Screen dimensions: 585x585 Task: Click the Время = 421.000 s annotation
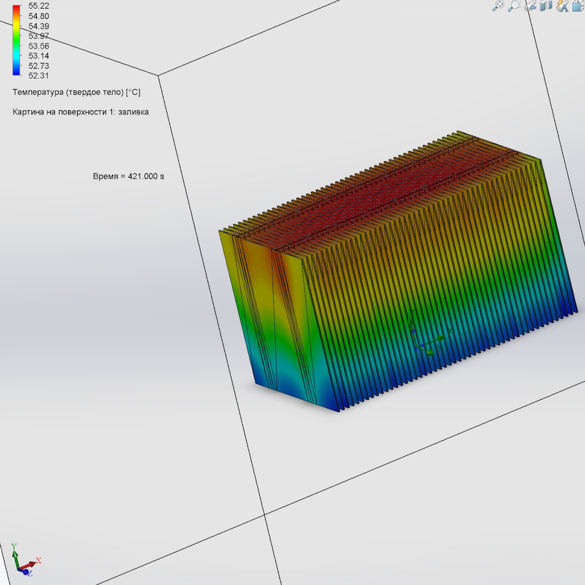[129, 177]
